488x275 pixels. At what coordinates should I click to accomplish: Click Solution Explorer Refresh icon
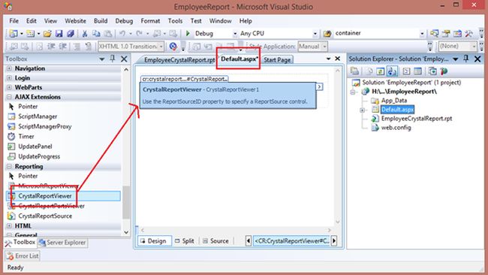tap(381, 71)
